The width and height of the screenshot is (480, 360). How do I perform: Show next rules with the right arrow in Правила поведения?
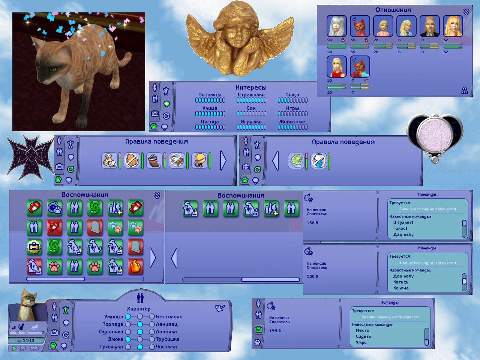(x=223, y=160)
